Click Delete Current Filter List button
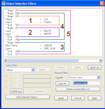 (78, 89)
